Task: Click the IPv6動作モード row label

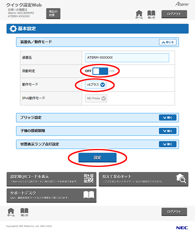Action: [x=34, y=98]
